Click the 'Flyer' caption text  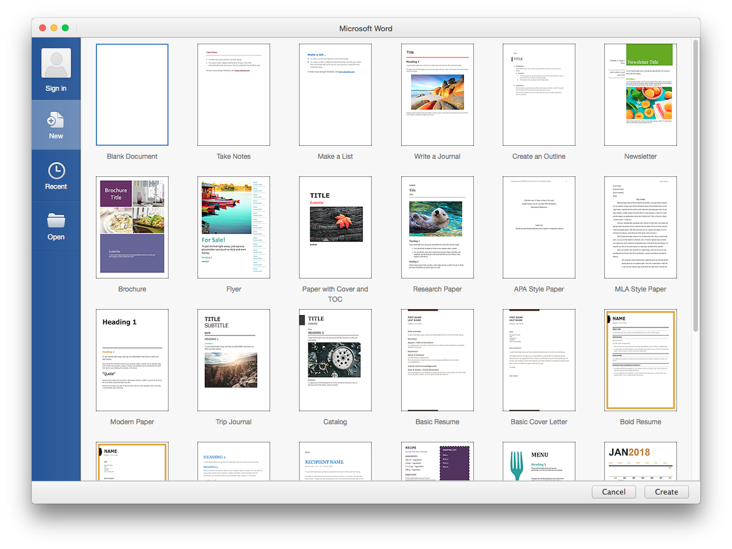coord(234,289)
